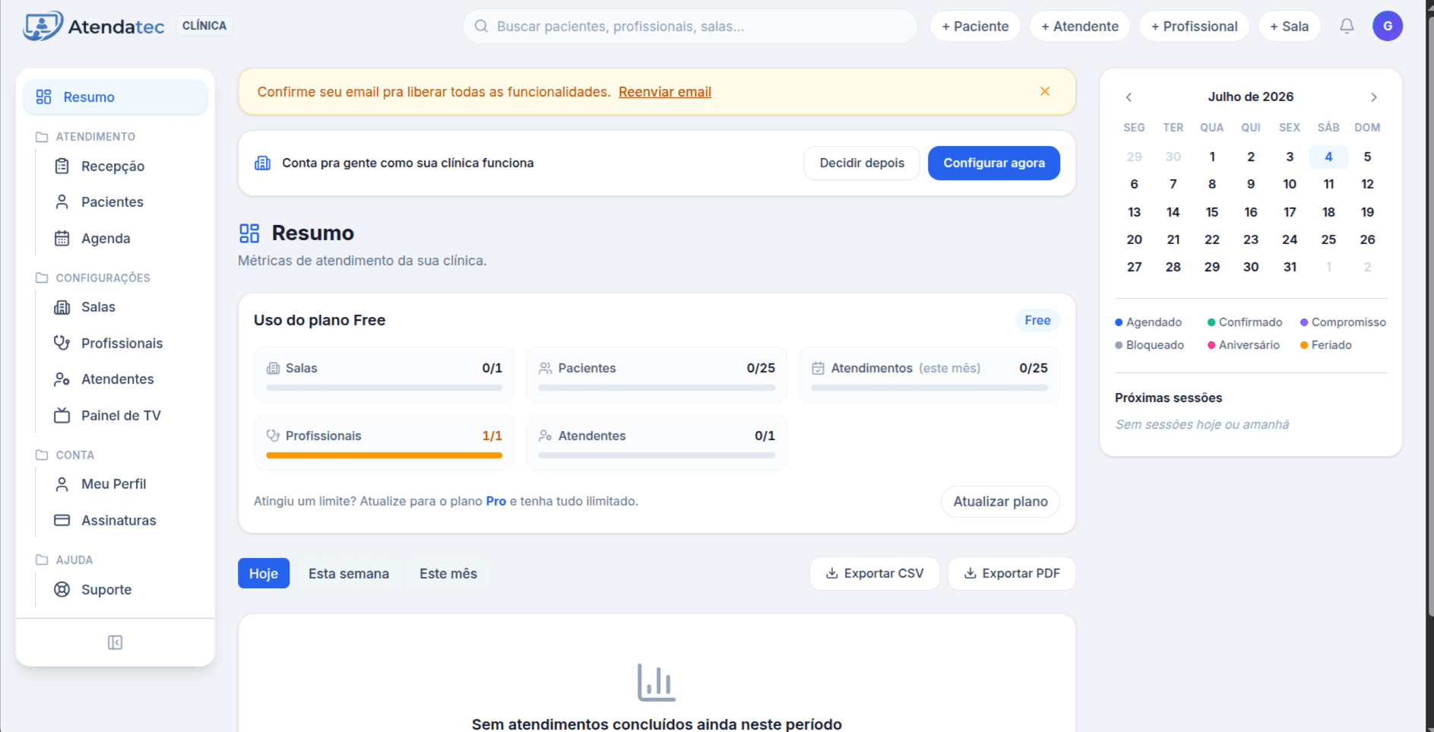Click the Atendentes icon in sidebar
1434x732 pixels.
[x=62, y=379]
